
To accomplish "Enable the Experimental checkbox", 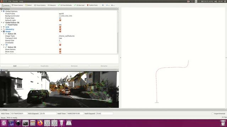I will pos(212,114).
